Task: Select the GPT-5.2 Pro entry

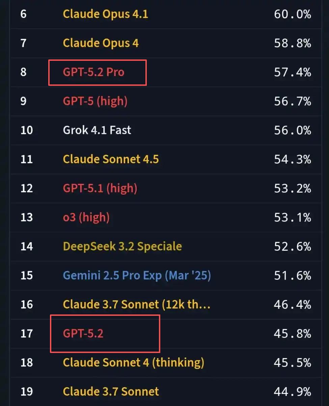Action: [93, 72]
